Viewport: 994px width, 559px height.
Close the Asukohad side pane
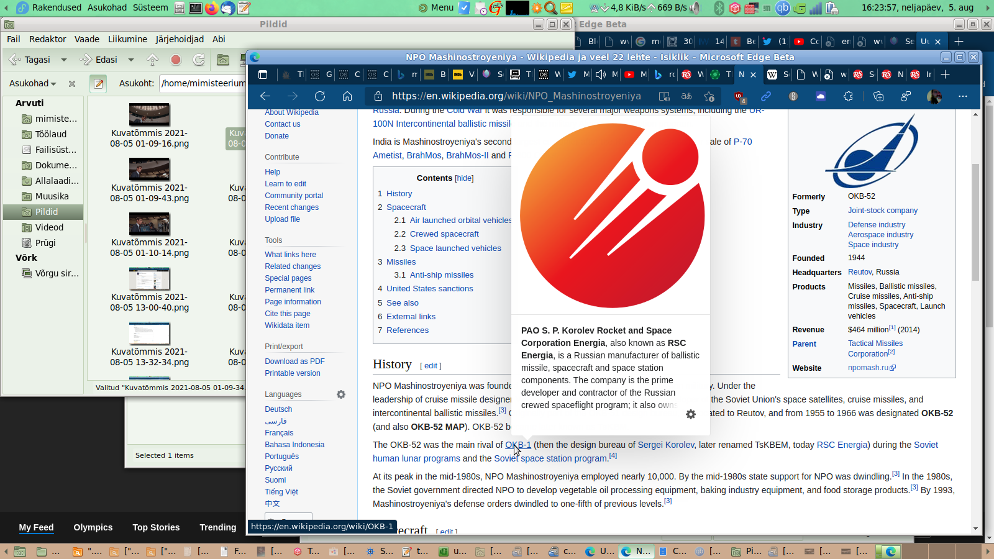[x=72, y=83]
